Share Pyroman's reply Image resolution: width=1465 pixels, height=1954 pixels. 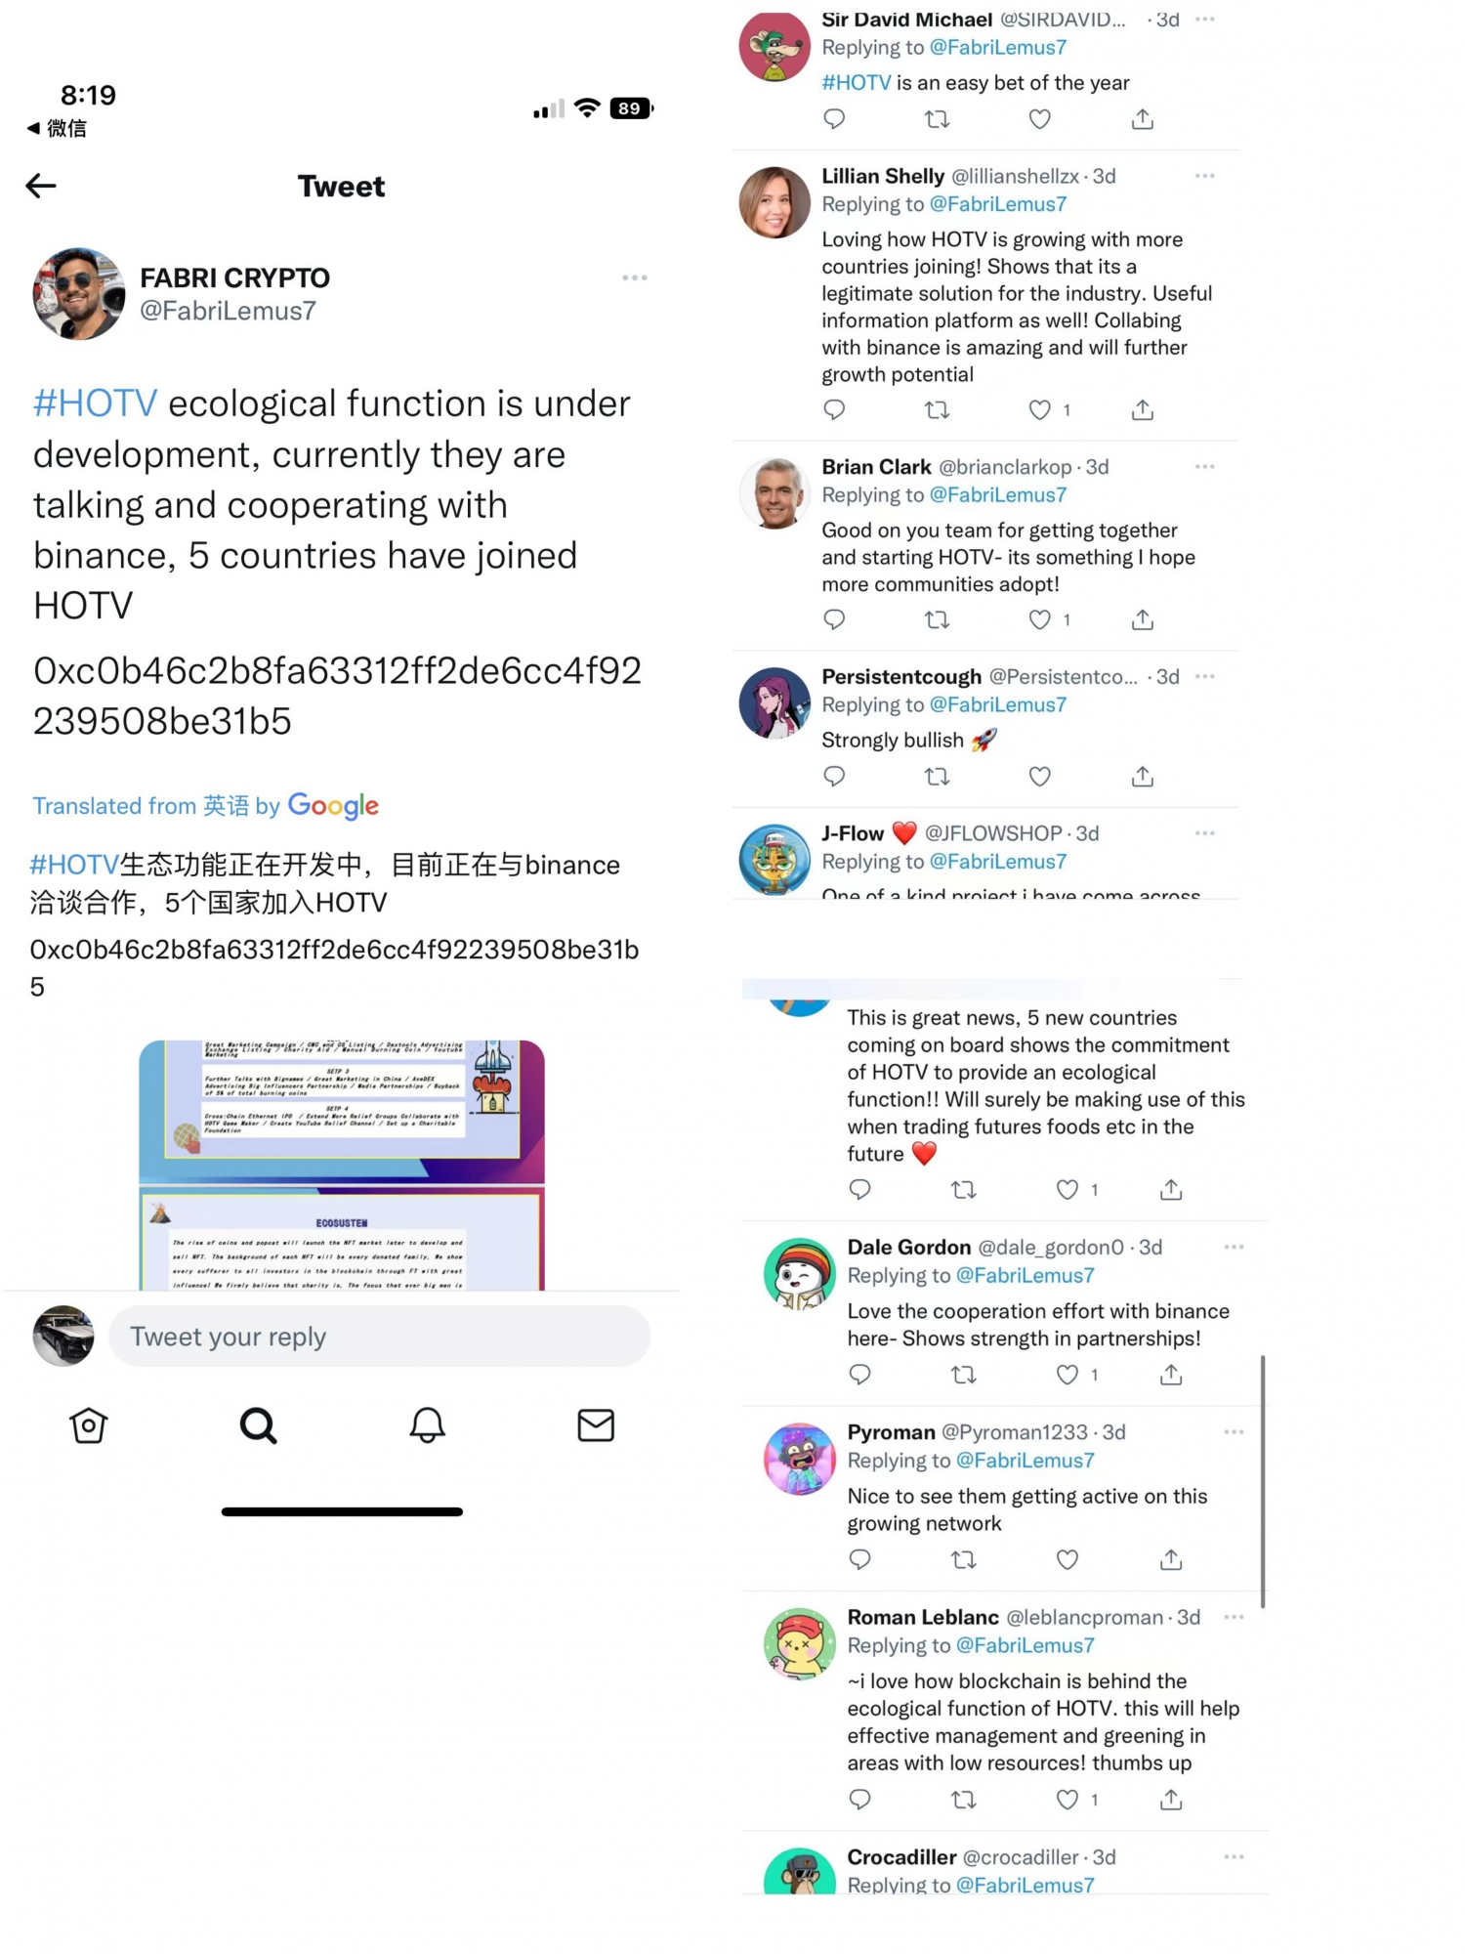click(x=1171, y=1559)
